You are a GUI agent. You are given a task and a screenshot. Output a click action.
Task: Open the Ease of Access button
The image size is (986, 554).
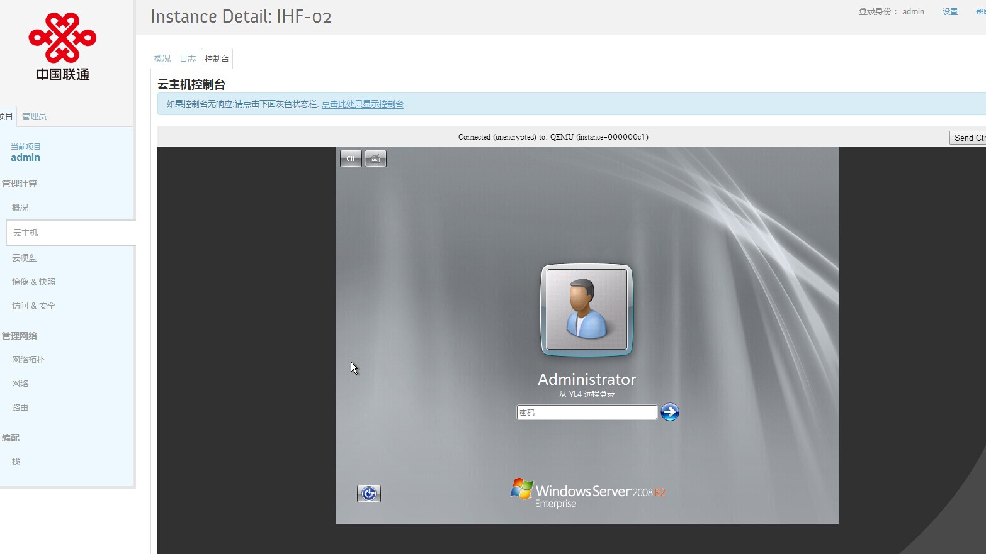click(369, 494)
